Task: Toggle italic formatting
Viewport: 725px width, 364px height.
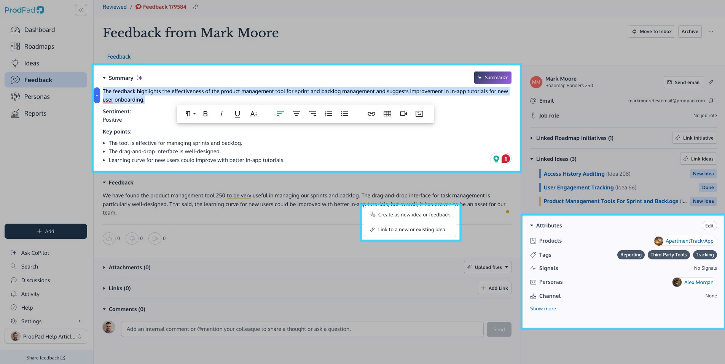Action: point(221,114)
